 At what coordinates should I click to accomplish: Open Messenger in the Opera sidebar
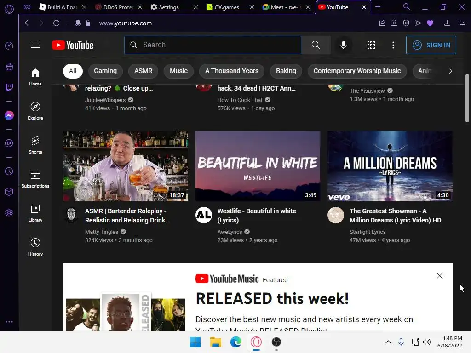point(9,115)
